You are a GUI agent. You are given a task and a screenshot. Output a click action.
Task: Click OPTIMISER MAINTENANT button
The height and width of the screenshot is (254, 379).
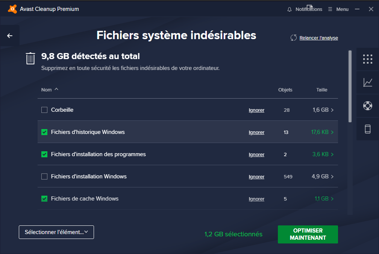point(308,234)
